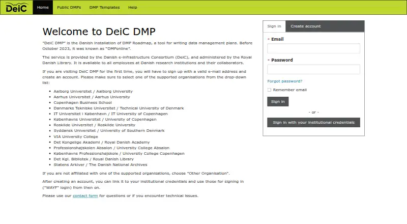Select Københavns Universitet / University of Copenhagen
The image size is (407, 224).
105,119
